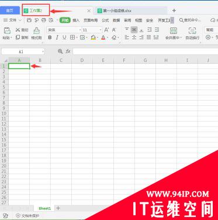Viewport: 218px width, 220px height.
Task: Click the Save icon in quick toolbar
Action: coord(29,20)
